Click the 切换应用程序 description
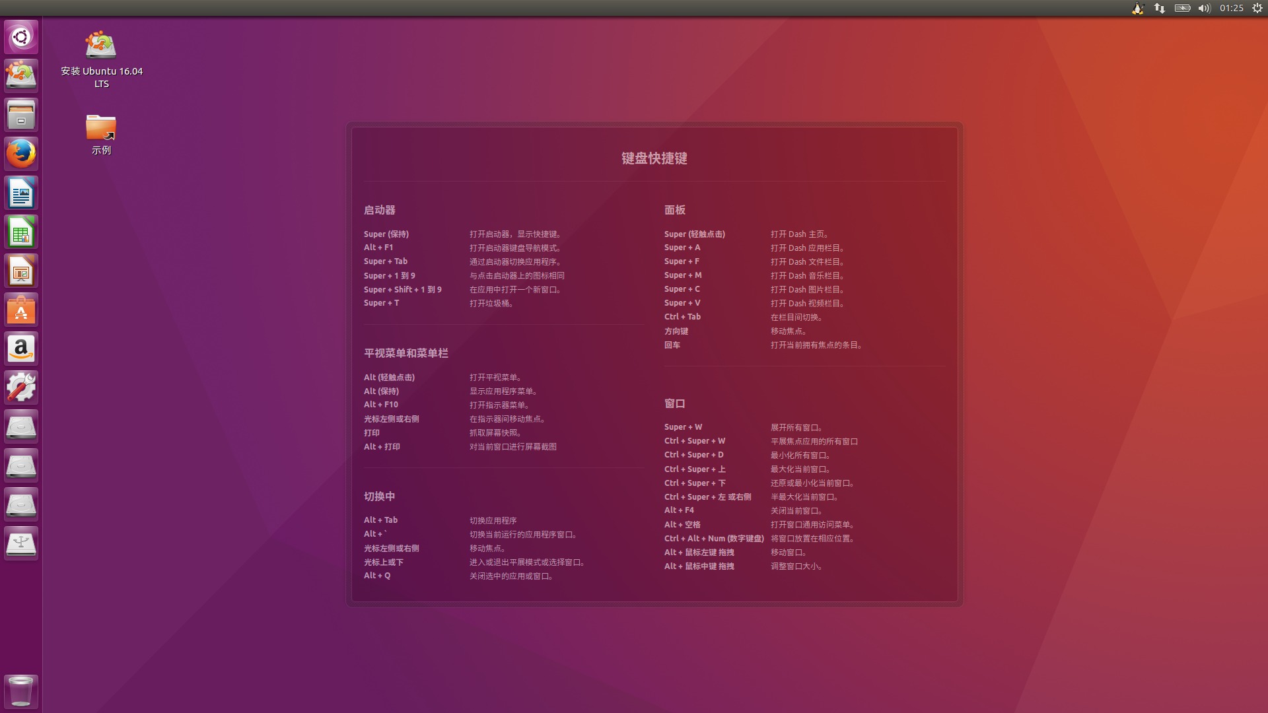Viewport: 1268px width, 713px height. [493, 521]
